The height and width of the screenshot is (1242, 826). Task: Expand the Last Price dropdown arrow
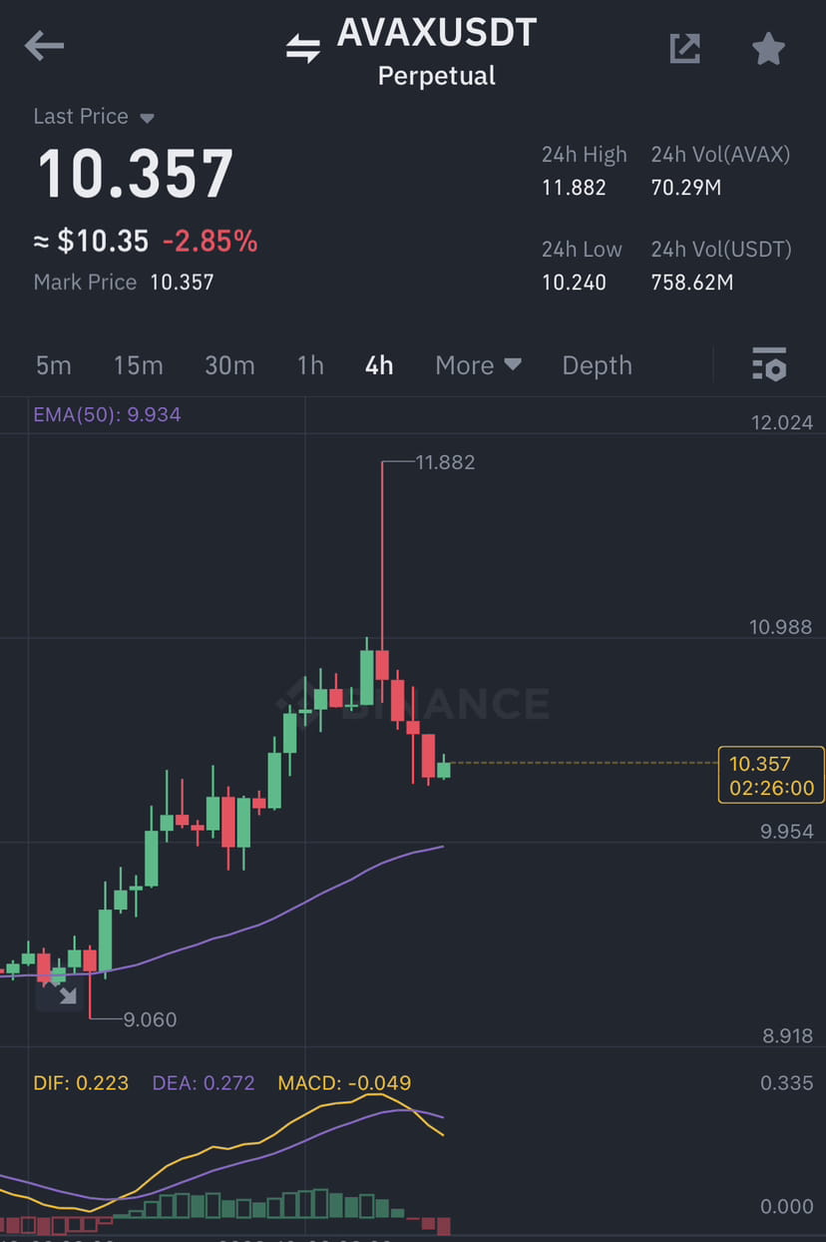tap(147, 118)
